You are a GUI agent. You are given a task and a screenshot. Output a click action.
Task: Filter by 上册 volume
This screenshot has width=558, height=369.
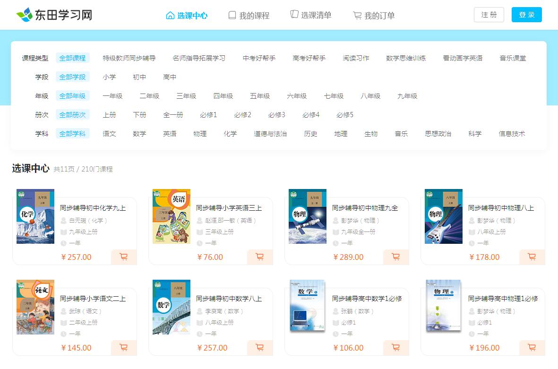coord(109,115)
